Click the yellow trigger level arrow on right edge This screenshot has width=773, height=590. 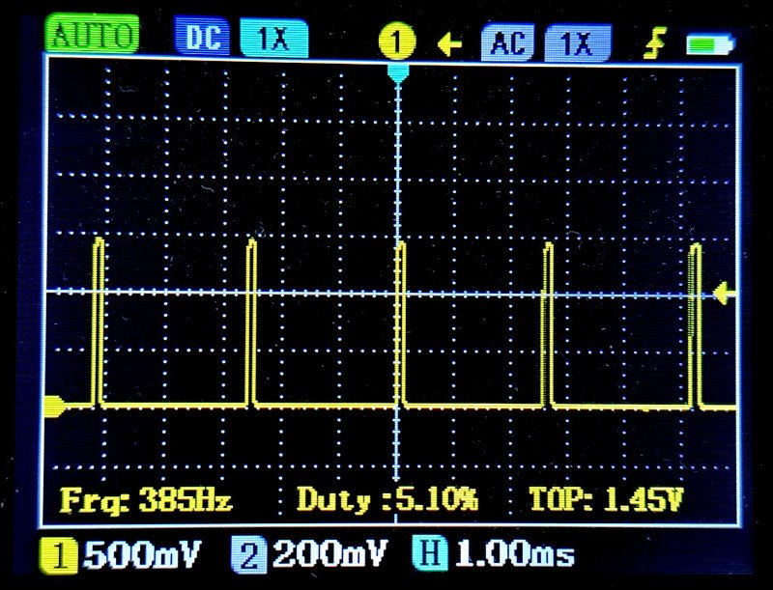coord(725,293)
